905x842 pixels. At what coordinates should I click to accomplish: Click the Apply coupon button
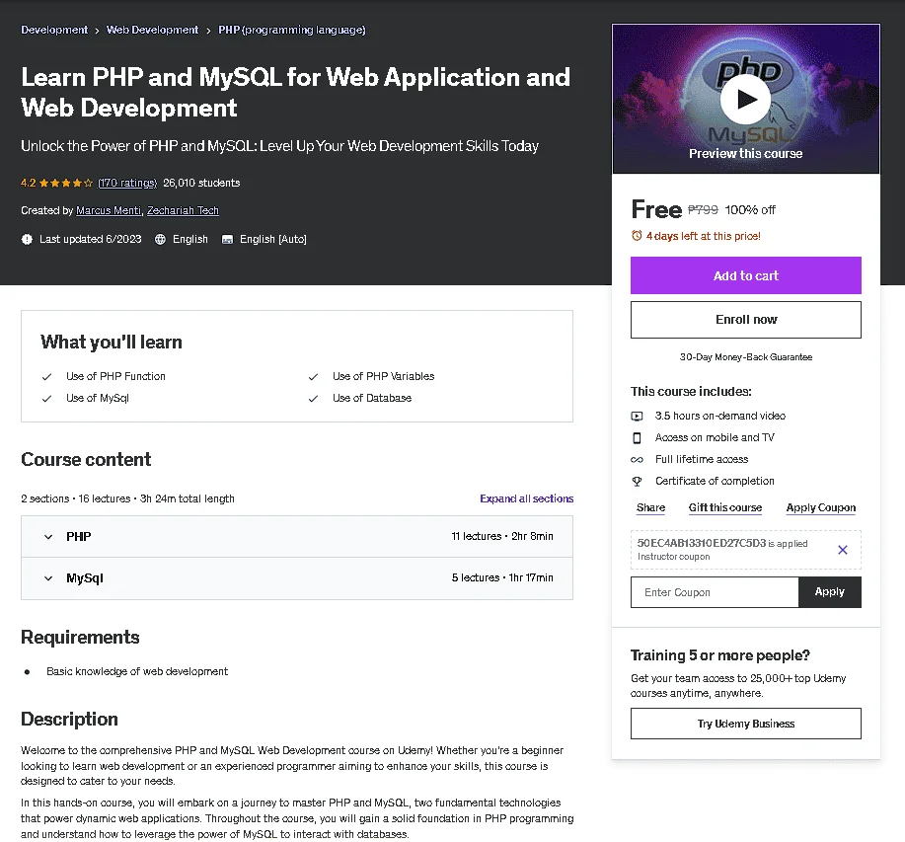pyautogui.click(x=829, y=592)
